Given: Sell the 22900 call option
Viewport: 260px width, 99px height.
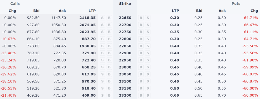Looking at the screenshot, I should pos(102,53).
